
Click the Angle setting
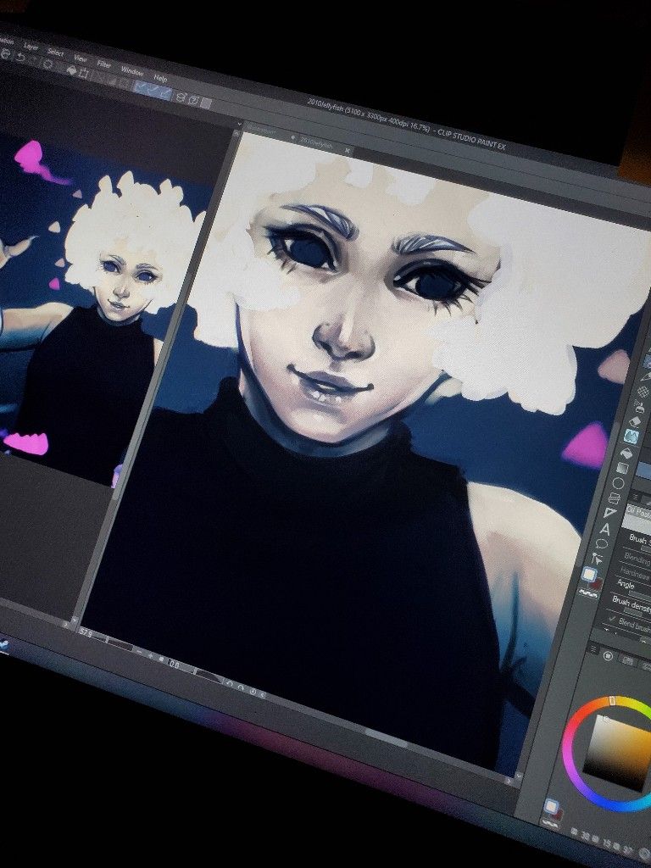point(626,585)
